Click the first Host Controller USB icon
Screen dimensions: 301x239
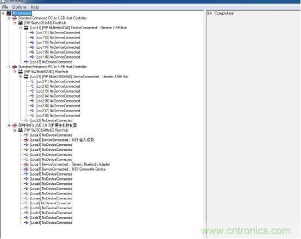point(15,18)
